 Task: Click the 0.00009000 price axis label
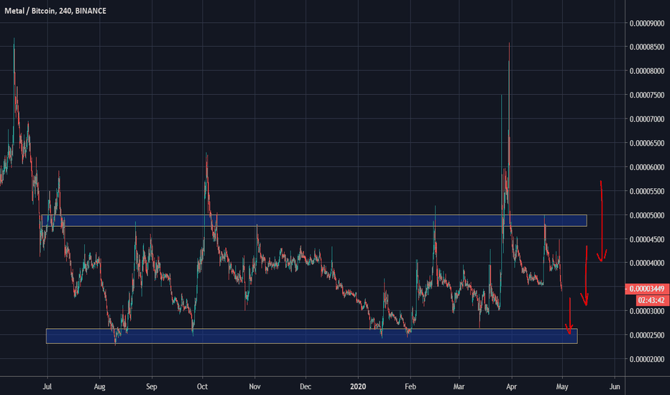click(646, 24)
